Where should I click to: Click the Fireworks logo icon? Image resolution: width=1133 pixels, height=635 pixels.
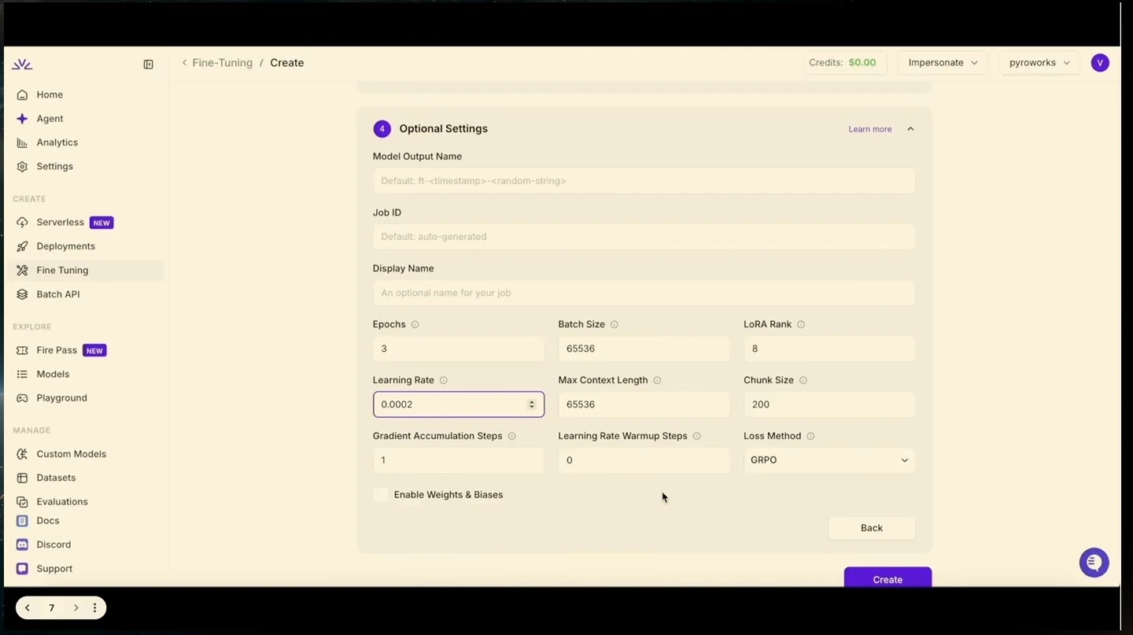pyautogui.click(x=22, y=65)
